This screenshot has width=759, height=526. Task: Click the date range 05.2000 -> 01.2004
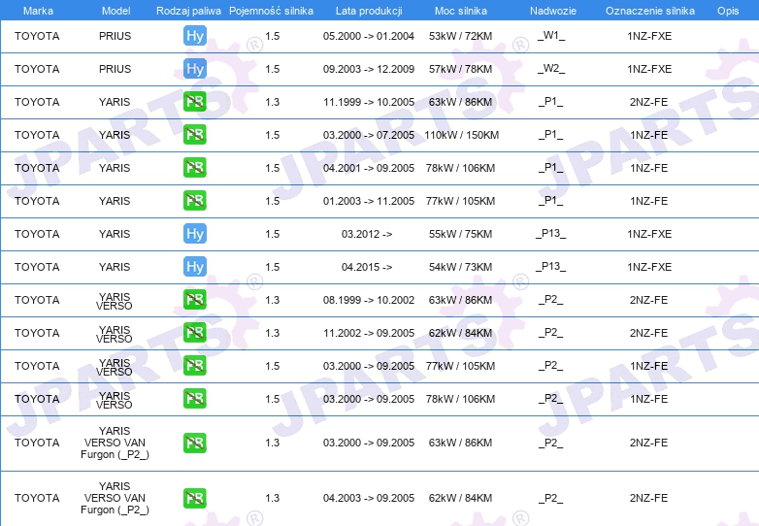369,36
